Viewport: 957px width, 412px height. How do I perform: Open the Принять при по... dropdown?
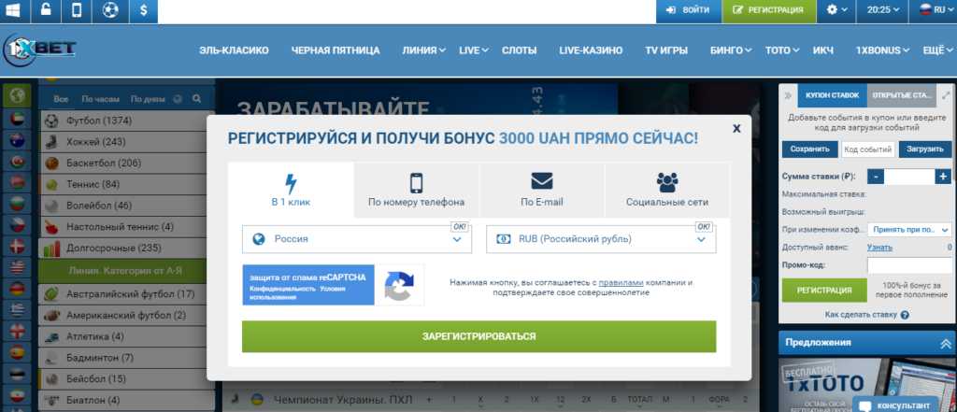tap(909, 230)
